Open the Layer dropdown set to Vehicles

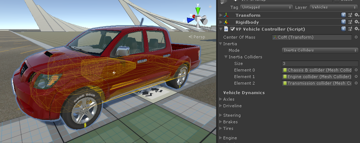pyautogui.click(x=334, y=7)
